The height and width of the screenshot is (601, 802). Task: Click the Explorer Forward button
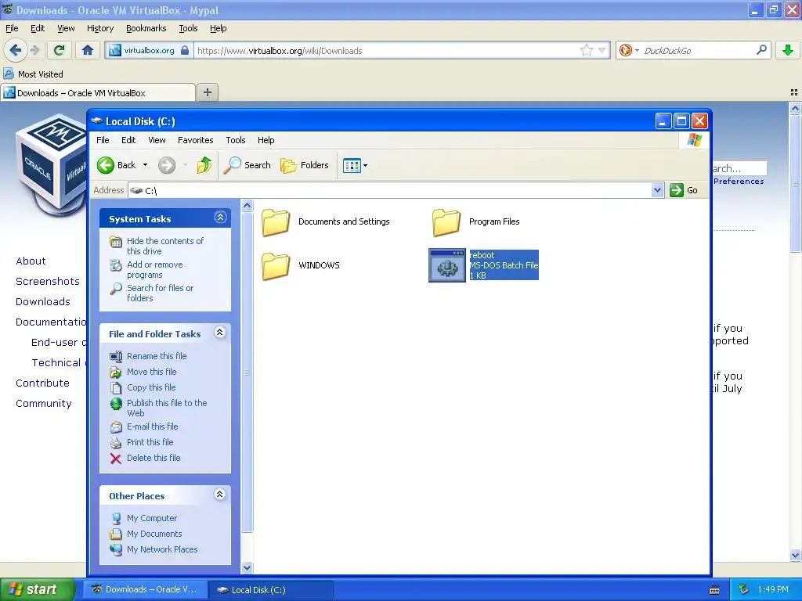(x=167, y=165)
